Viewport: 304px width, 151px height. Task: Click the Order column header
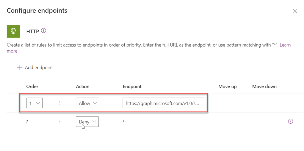pyautogui.click(x=32, y=86)
